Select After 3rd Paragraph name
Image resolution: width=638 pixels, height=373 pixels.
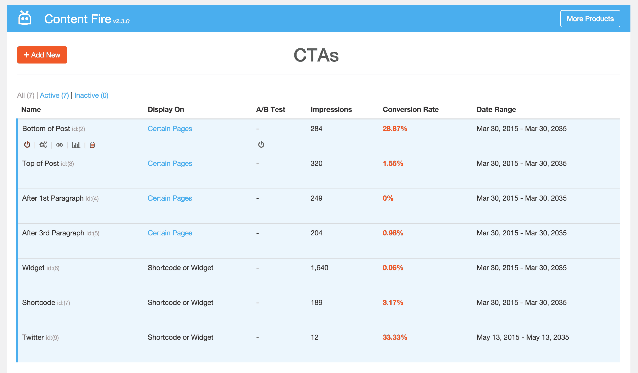coord(53,233)
